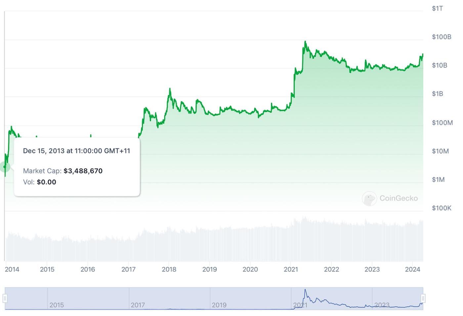
Task: Click the $10B y-axis label
Action: [440, 65]
